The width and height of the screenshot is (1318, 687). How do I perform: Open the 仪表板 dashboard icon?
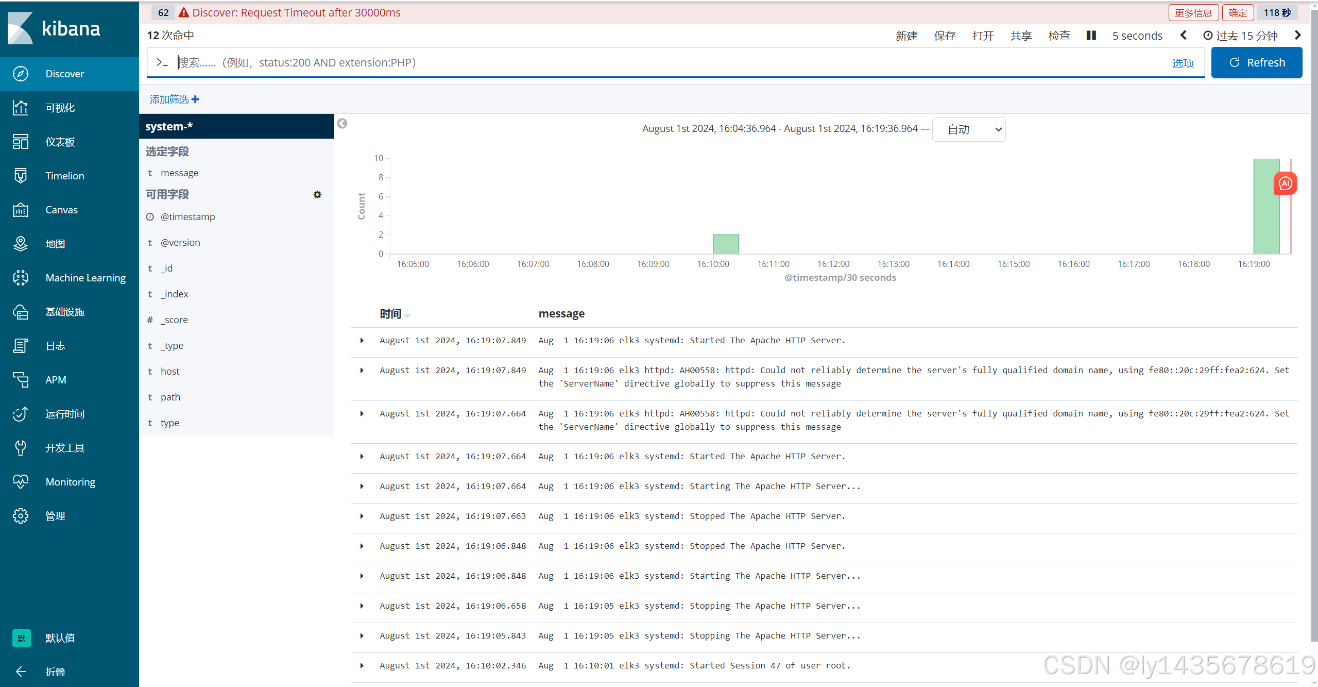[21, 142]
